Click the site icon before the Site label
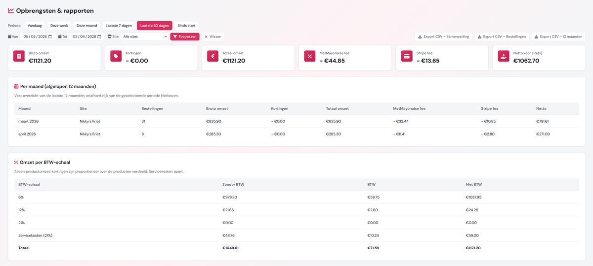 (x=110, y=36)
